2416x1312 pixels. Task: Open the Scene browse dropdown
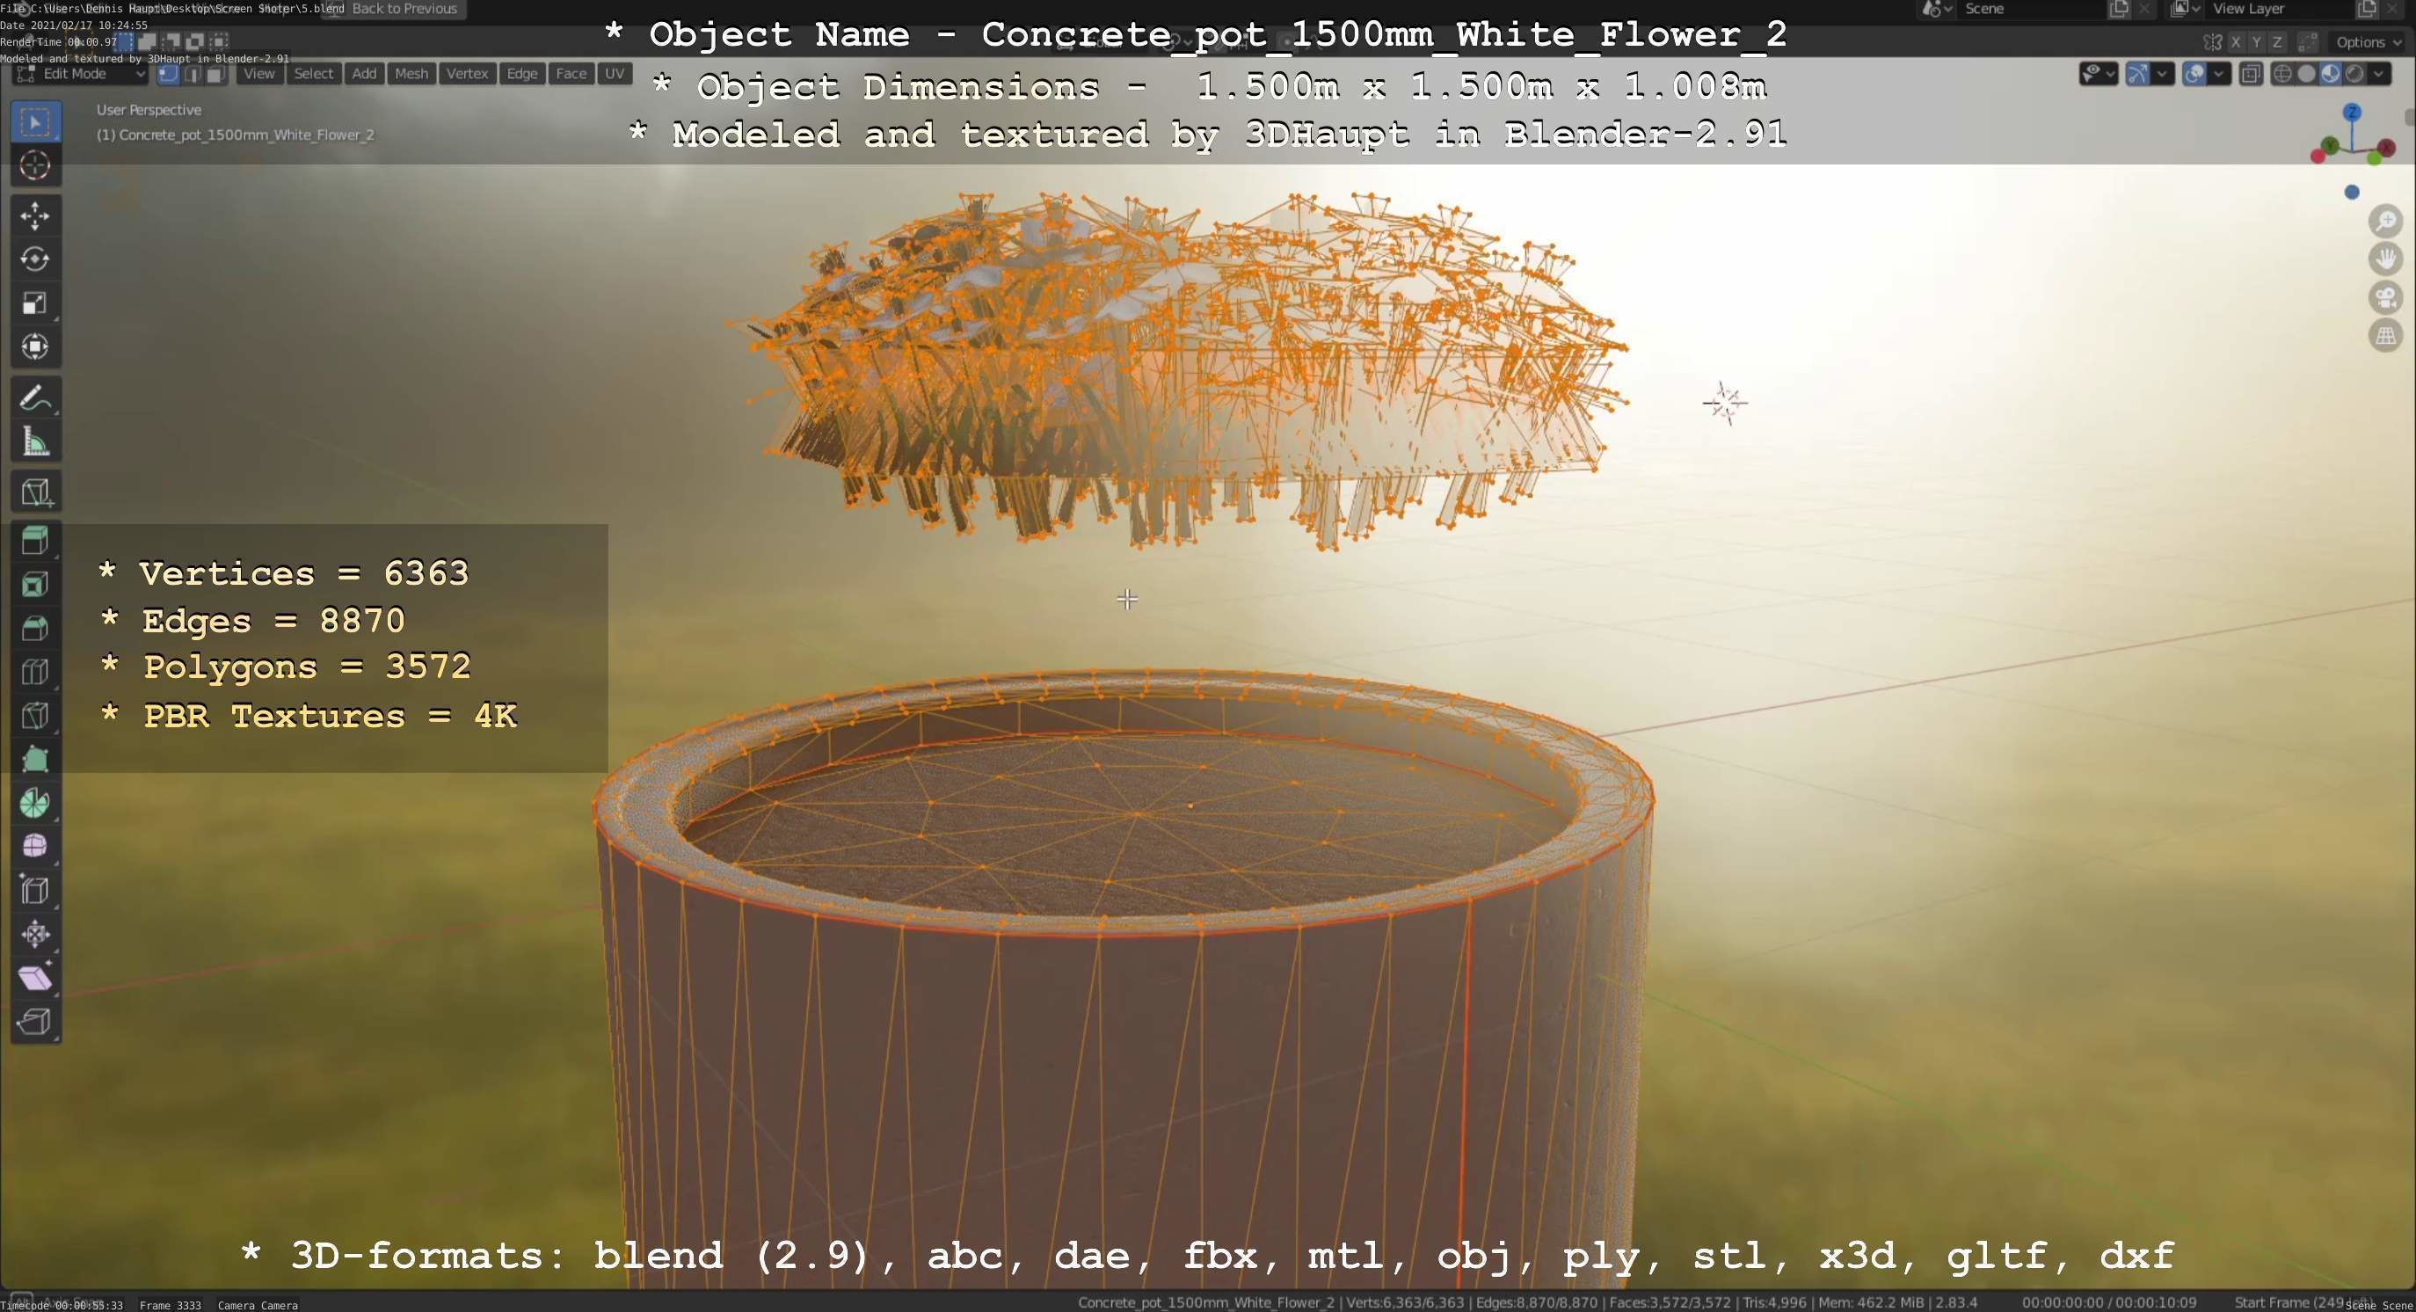coord(1936,10)
